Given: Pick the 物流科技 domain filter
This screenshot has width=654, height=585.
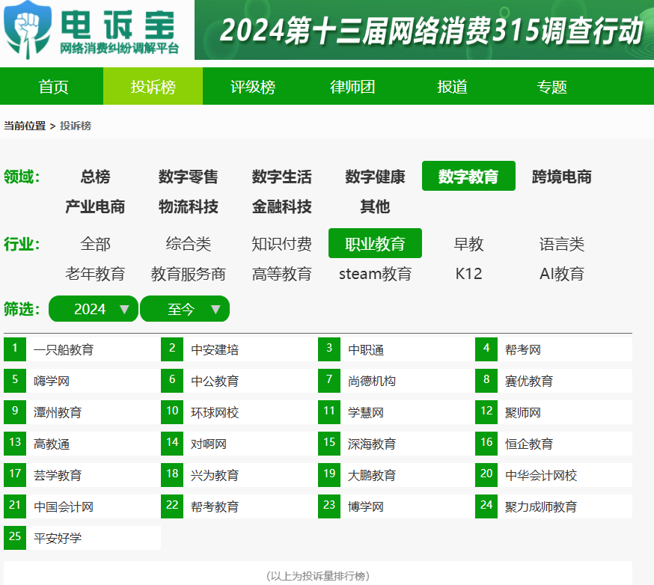Looking at the screenshot, I should click(x=188, y=206).
